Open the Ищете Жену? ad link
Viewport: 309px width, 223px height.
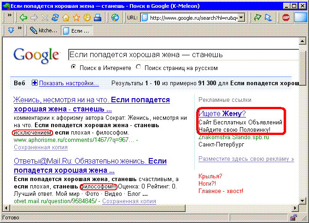222,113
